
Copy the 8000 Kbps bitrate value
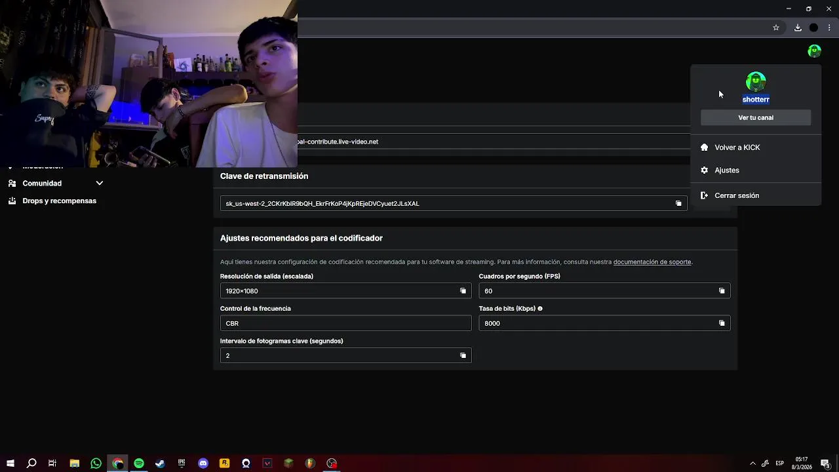click(x=722, y=323)
